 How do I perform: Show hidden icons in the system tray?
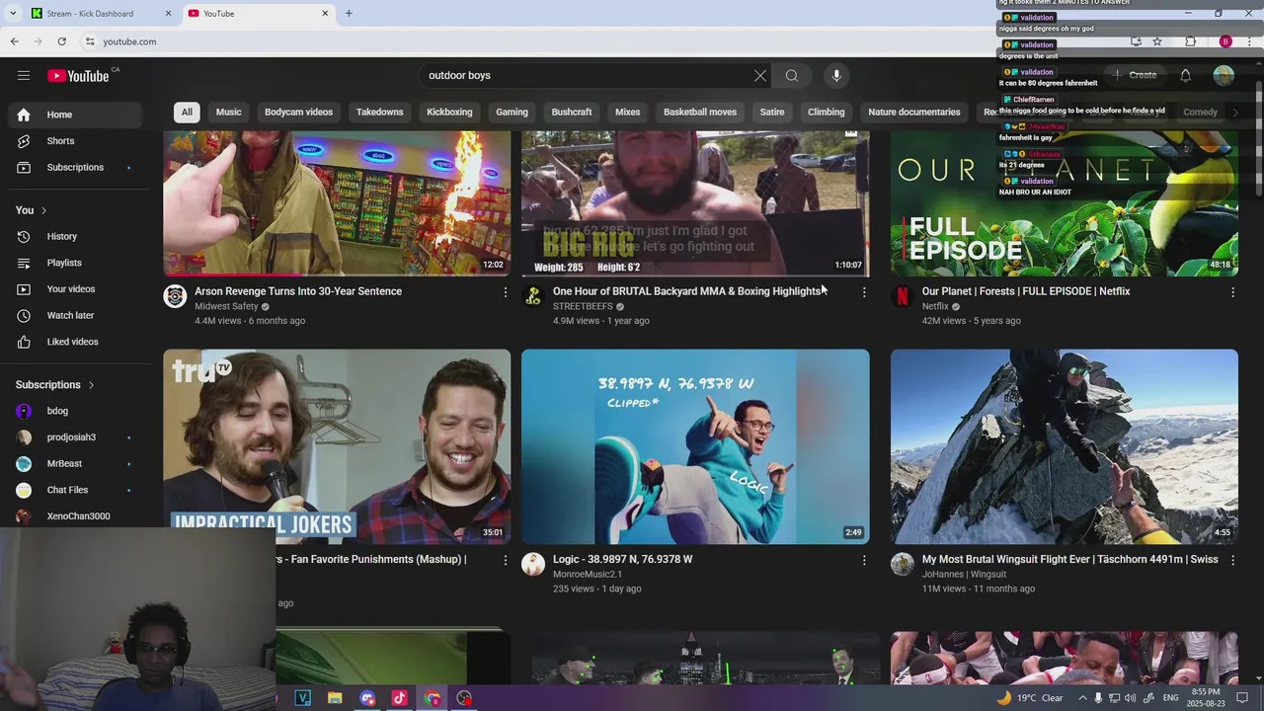click(x=1082, y=698)
